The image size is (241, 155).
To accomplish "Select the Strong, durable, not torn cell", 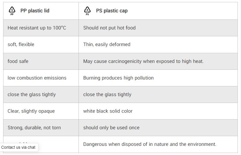I will [41, 128].
